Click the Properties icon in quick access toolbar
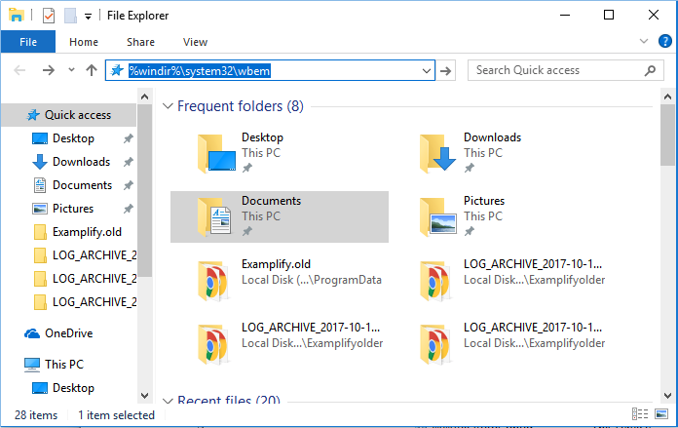Screen dimensions: 678x428 click(49, 16)
